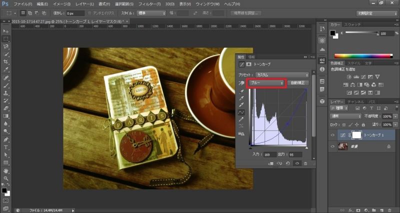
Task: Select the toolbar Eyedropper tool
Action: click(6, 69)
